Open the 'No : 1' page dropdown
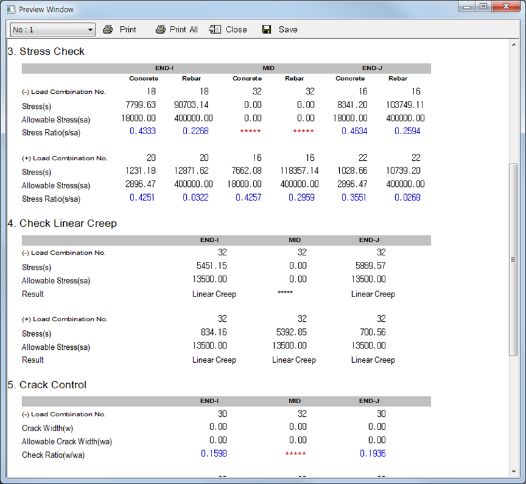The height and width of the screenshot is (484, 526). coord(53,29)
